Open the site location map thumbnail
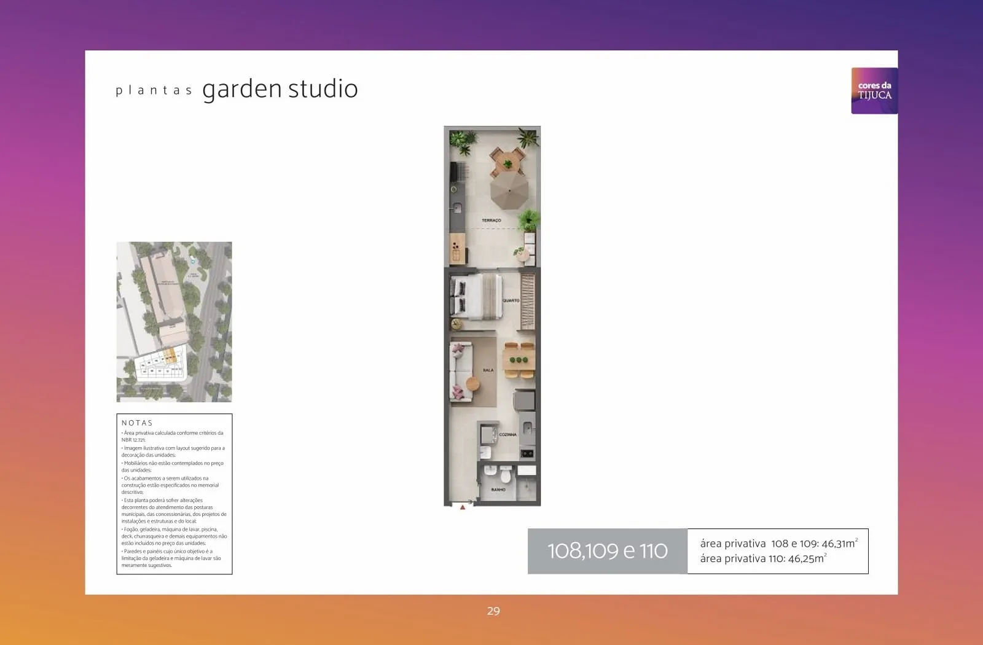 pos(174,322)
